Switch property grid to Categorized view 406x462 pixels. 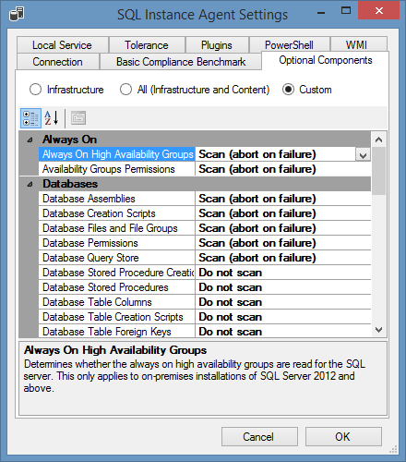tap(30, 118)
